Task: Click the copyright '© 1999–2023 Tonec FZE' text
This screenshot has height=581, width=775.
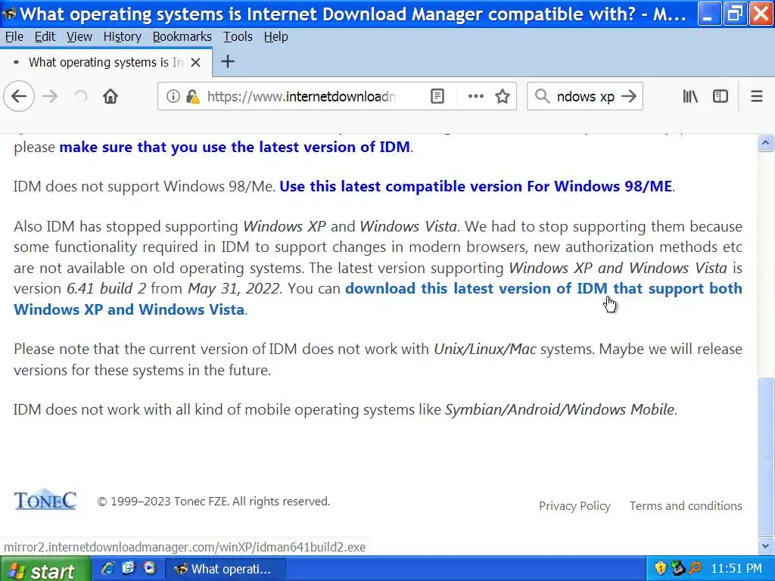Action: (163, 502)
